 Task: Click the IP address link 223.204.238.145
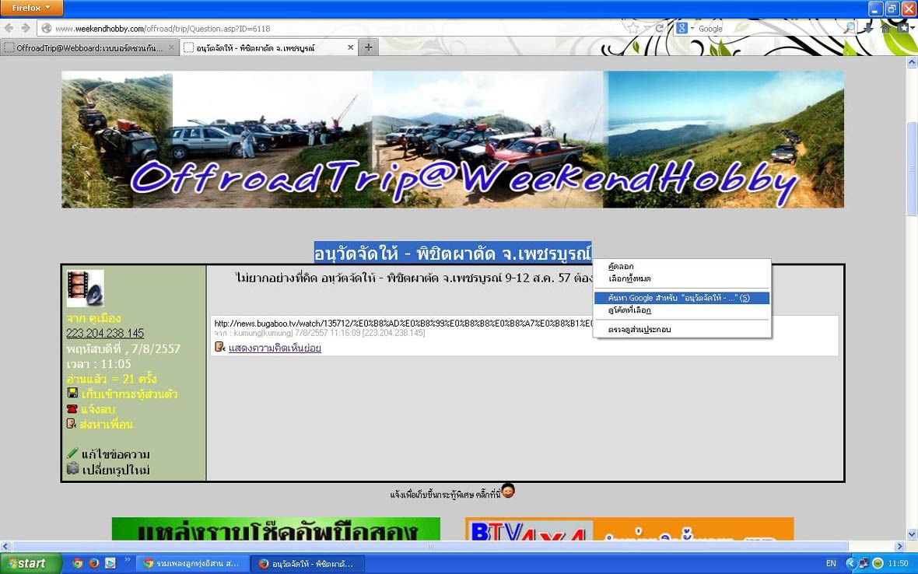click(105, 334)
